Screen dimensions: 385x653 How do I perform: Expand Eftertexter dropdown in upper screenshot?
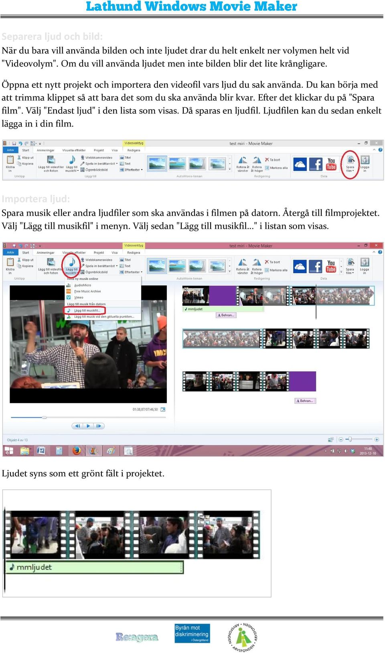[x=142, y=170]
